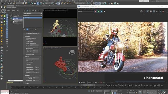This screenshot has width=168, height=94.
Task: Click the mono/alpha circle icon in Frame Buffer
Action: 104,11
